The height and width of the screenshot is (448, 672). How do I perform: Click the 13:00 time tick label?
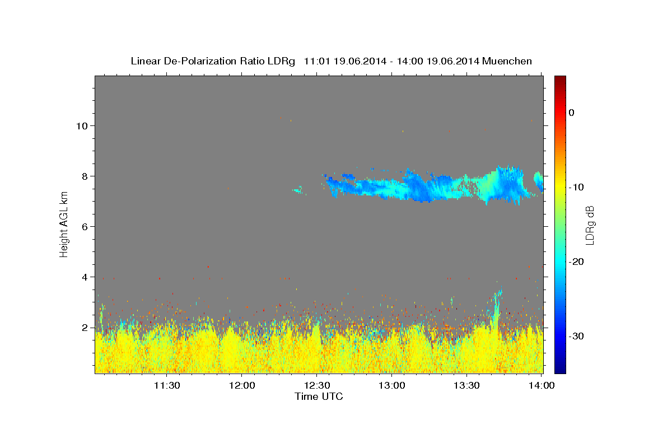click(392, 385)
